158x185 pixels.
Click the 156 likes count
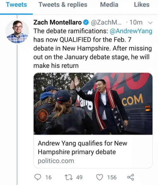tap(112, 177)
